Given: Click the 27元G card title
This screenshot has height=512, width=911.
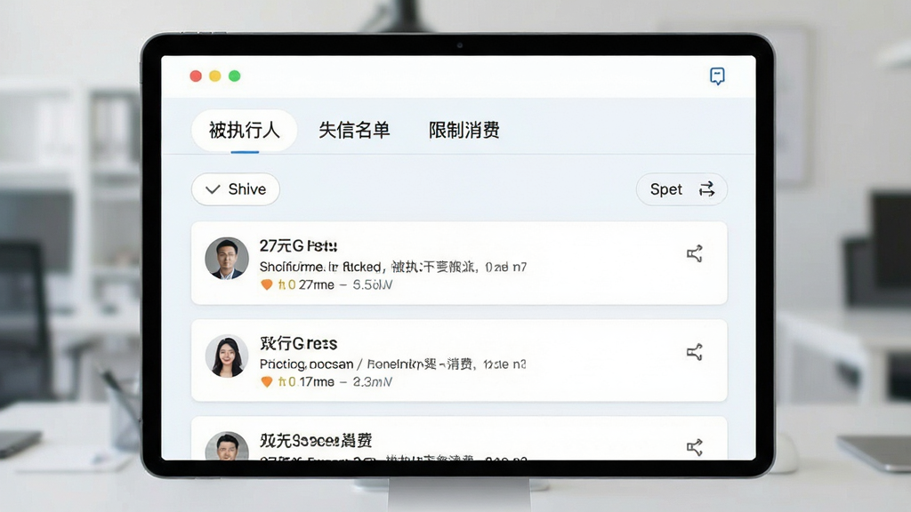Looking at the screenshot, I should [x=298, y=246].
